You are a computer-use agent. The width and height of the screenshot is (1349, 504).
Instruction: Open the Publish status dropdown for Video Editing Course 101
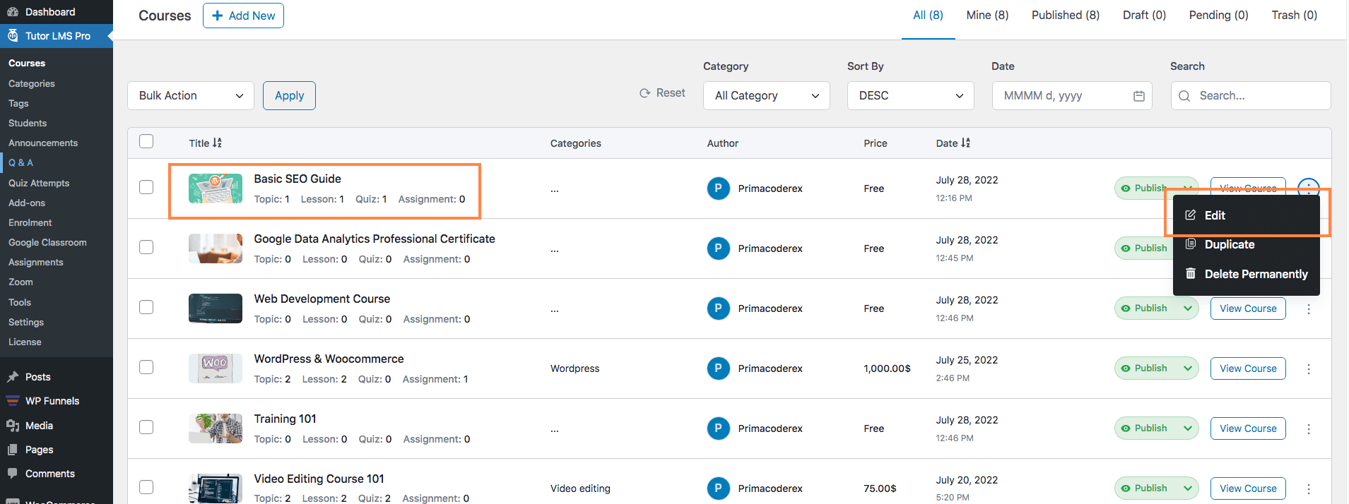1157,488
